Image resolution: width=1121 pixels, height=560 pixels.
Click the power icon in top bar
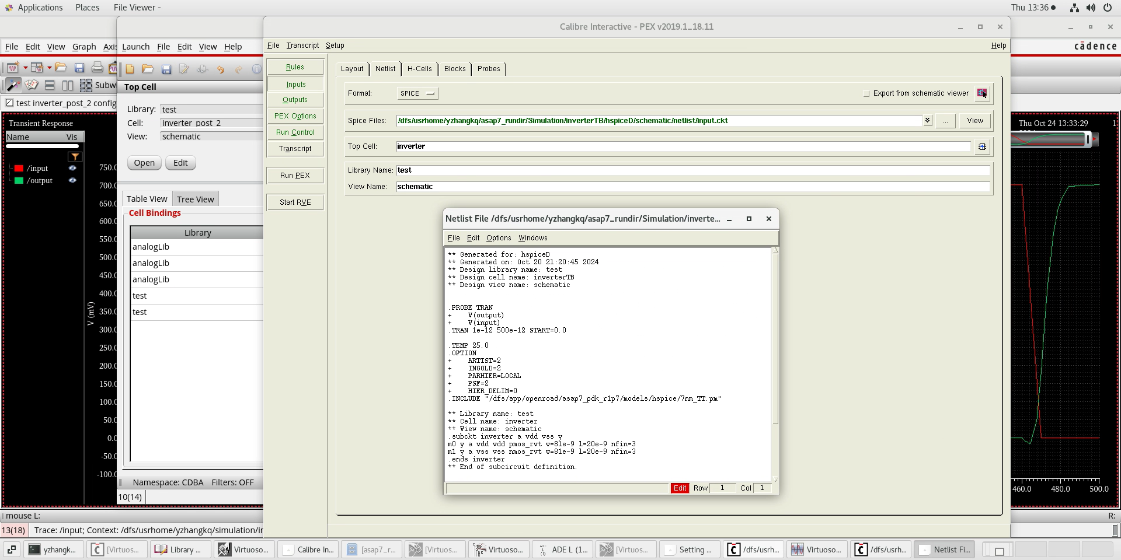[x=1107, y=8]
